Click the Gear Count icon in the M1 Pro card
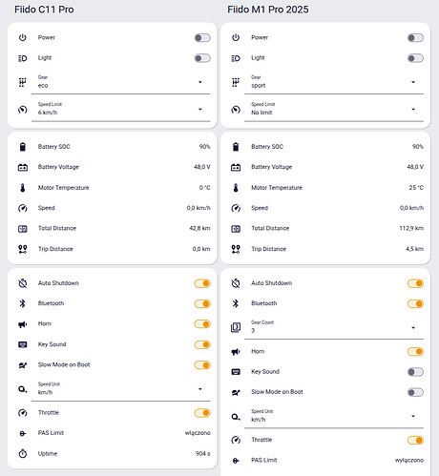This screenshot has width=439, height=476. coord(236,327)
